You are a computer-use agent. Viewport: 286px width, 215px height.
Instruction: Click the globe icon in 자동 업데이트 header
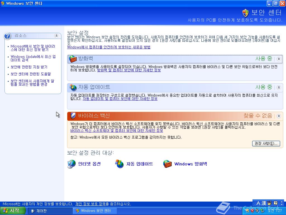(73, 87)
